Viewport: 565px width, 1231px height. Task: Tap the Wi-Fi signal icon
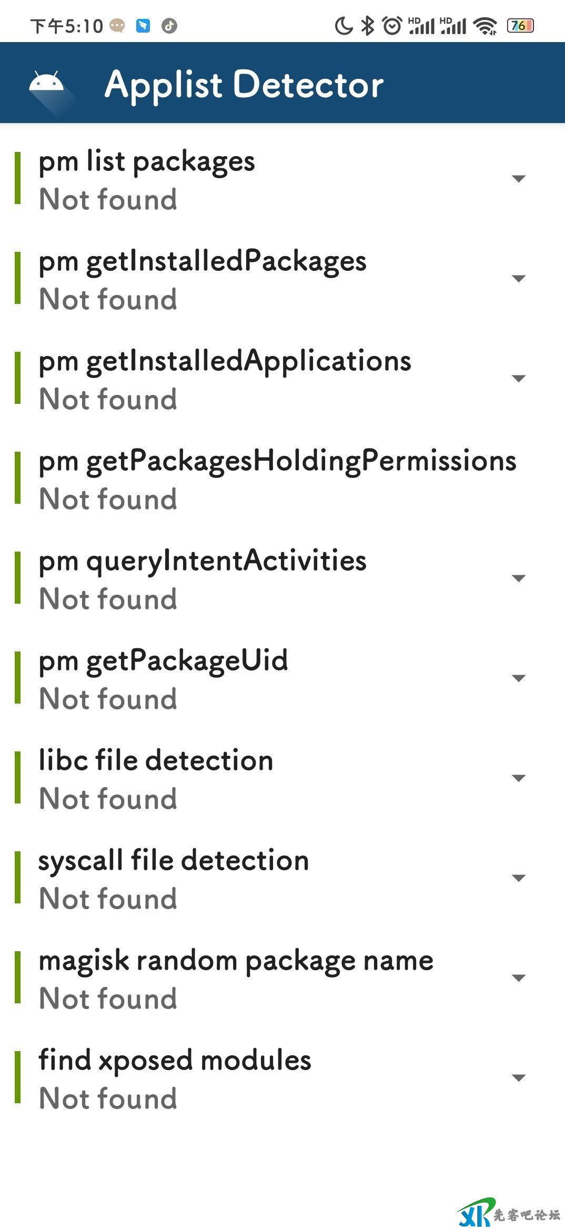[485, 25]
